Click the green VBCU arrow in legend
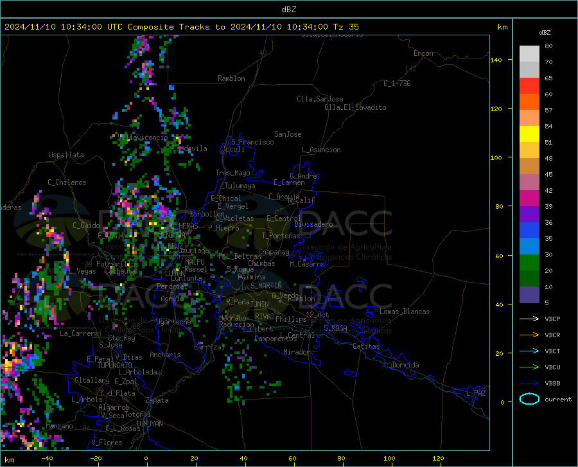578x467 pixels. tap(529, 367)
